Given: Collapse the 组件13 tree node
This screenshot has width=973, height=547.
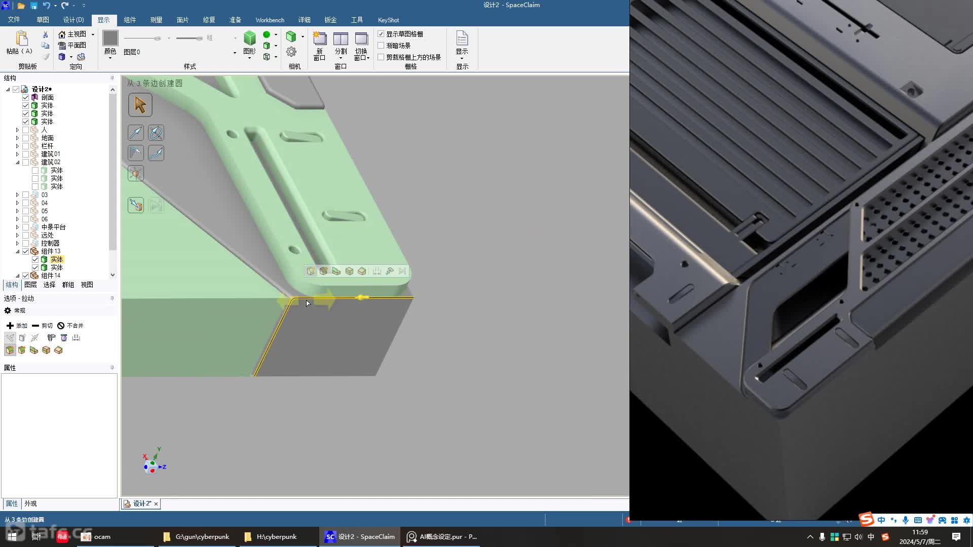Looking at the screenshot, I should coord(17,251).
